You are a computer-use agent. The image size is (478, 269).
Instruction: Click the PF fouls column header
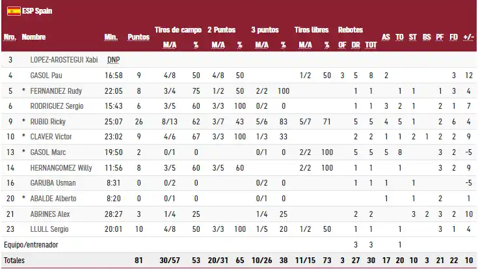pos(440,37)
